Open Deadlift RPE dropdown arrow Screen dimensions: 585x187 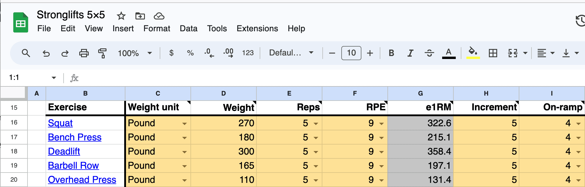coord(382,152)
